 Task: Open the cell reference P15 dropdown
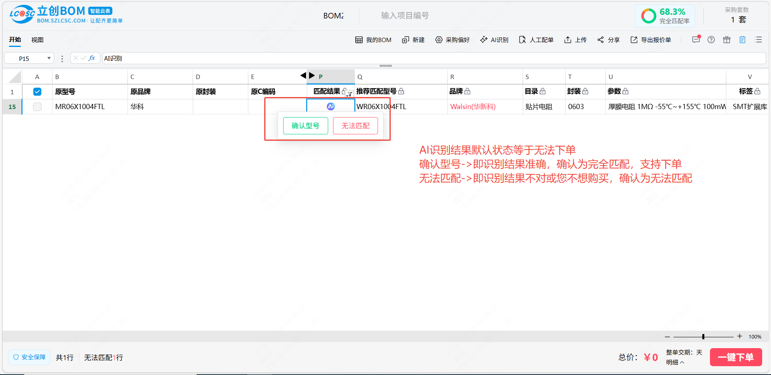[49, 59]
